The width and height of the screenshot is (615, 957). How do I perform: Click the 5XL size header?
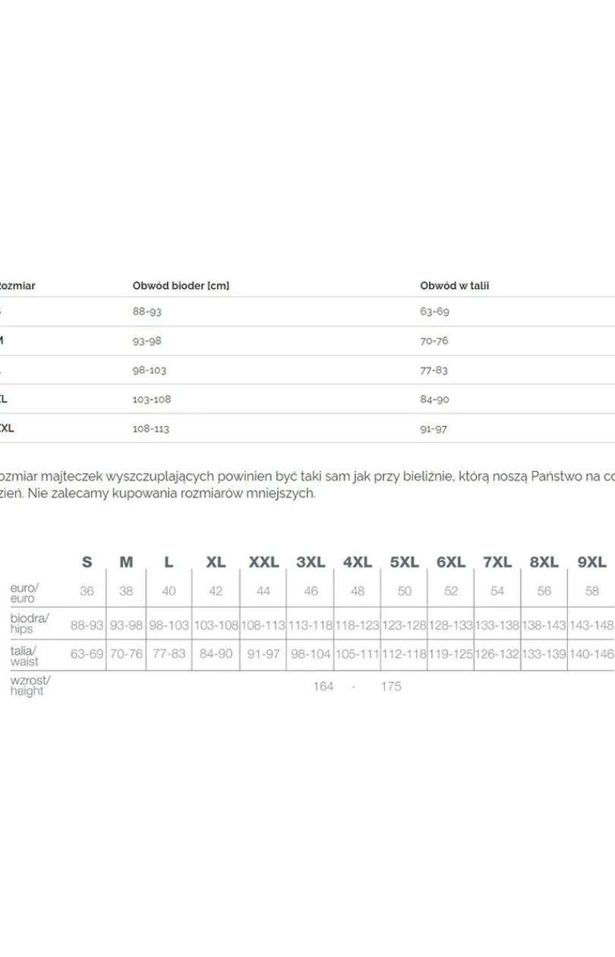tap(404, 562)
